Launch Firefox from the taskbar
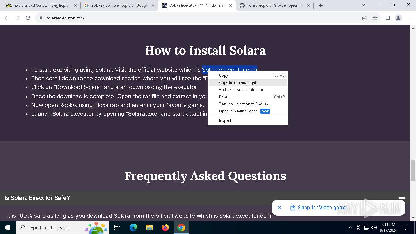This screenshot has width=416, height=234. pos(165,227)
